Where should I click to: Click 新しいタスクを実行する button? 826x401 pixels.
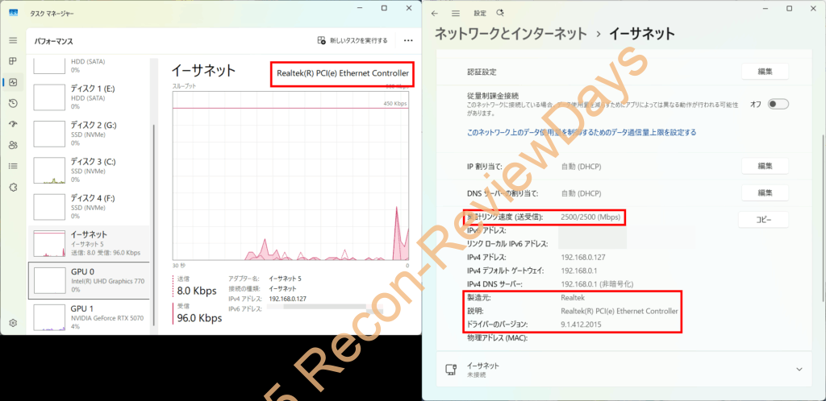353,40
